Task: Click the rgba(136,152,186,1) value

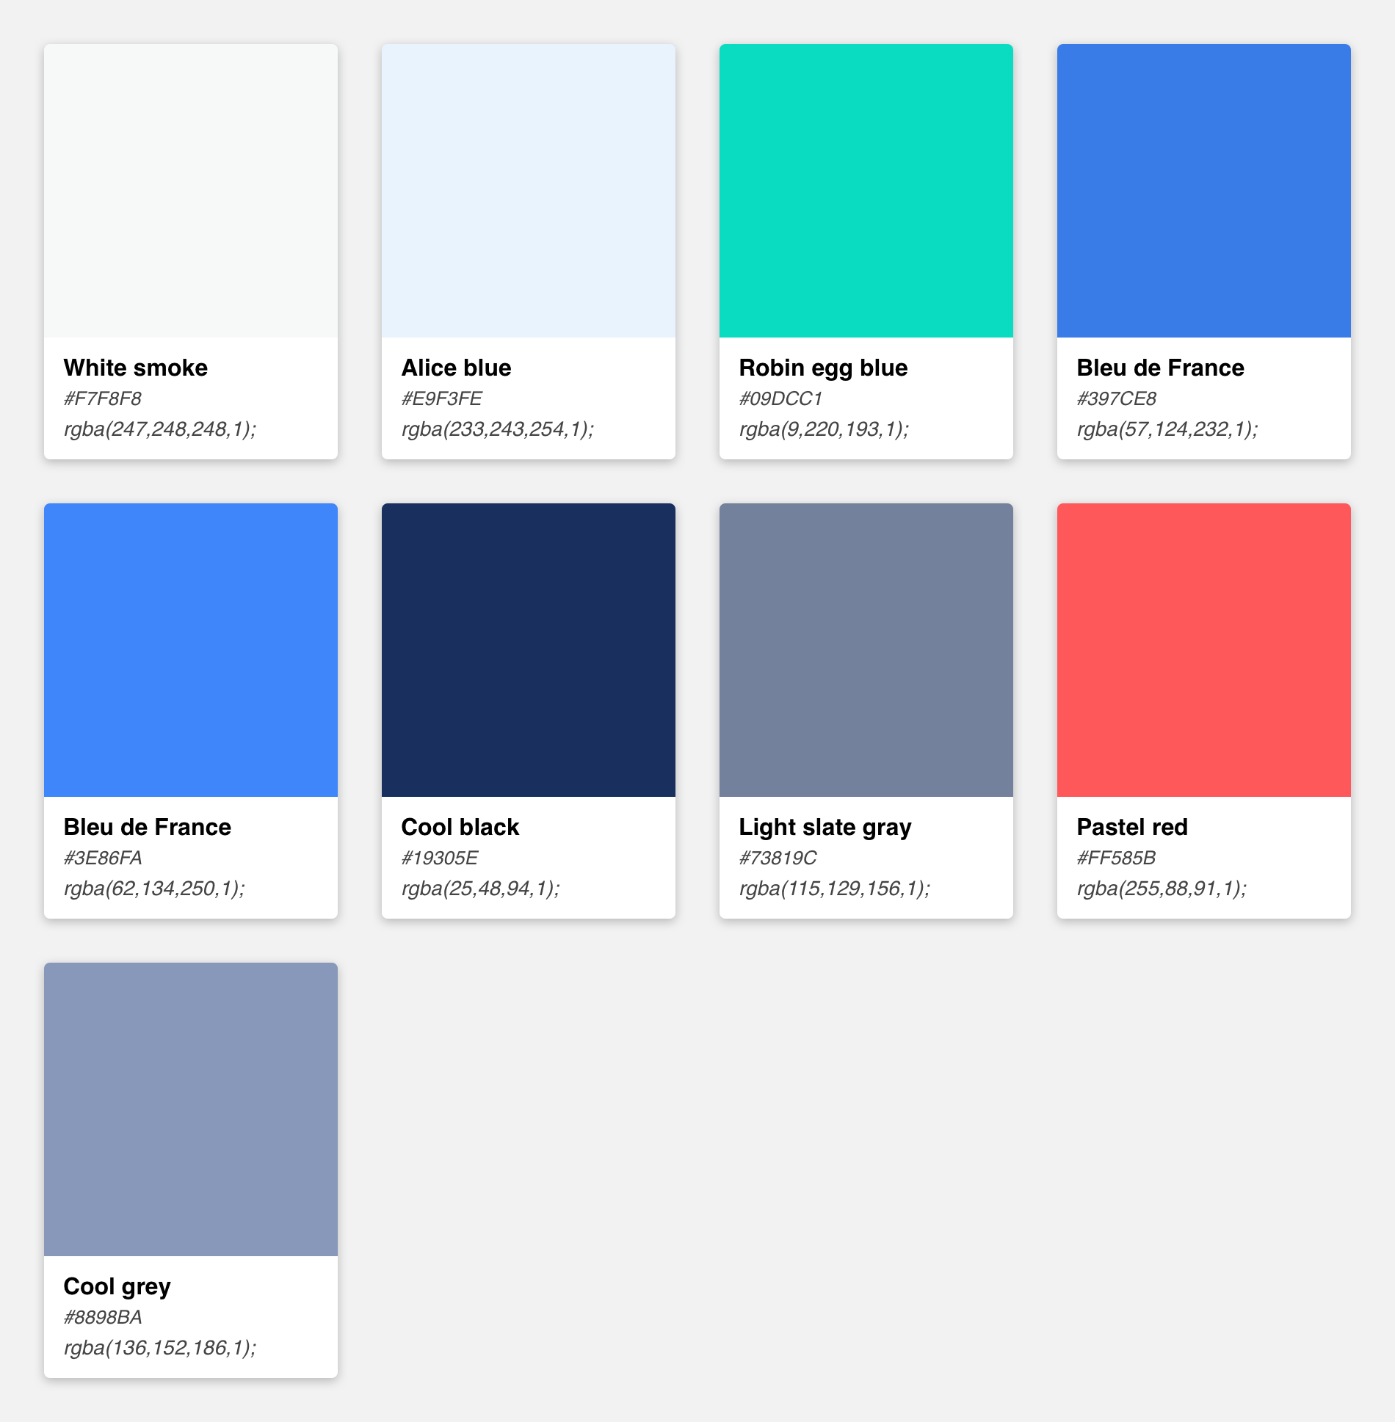Action: (160, 1348)
